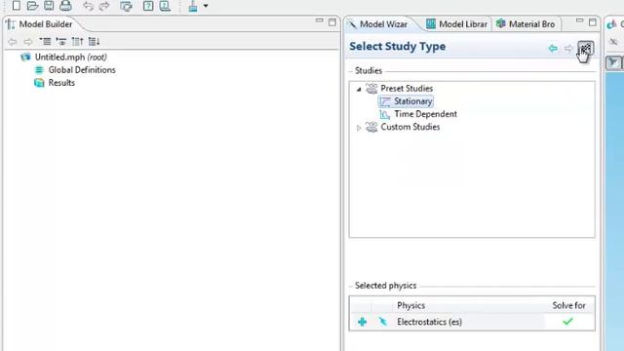Click the windows refresh toolbar icon
This screenshot has width=624, height=351.
tap(126, 6)
